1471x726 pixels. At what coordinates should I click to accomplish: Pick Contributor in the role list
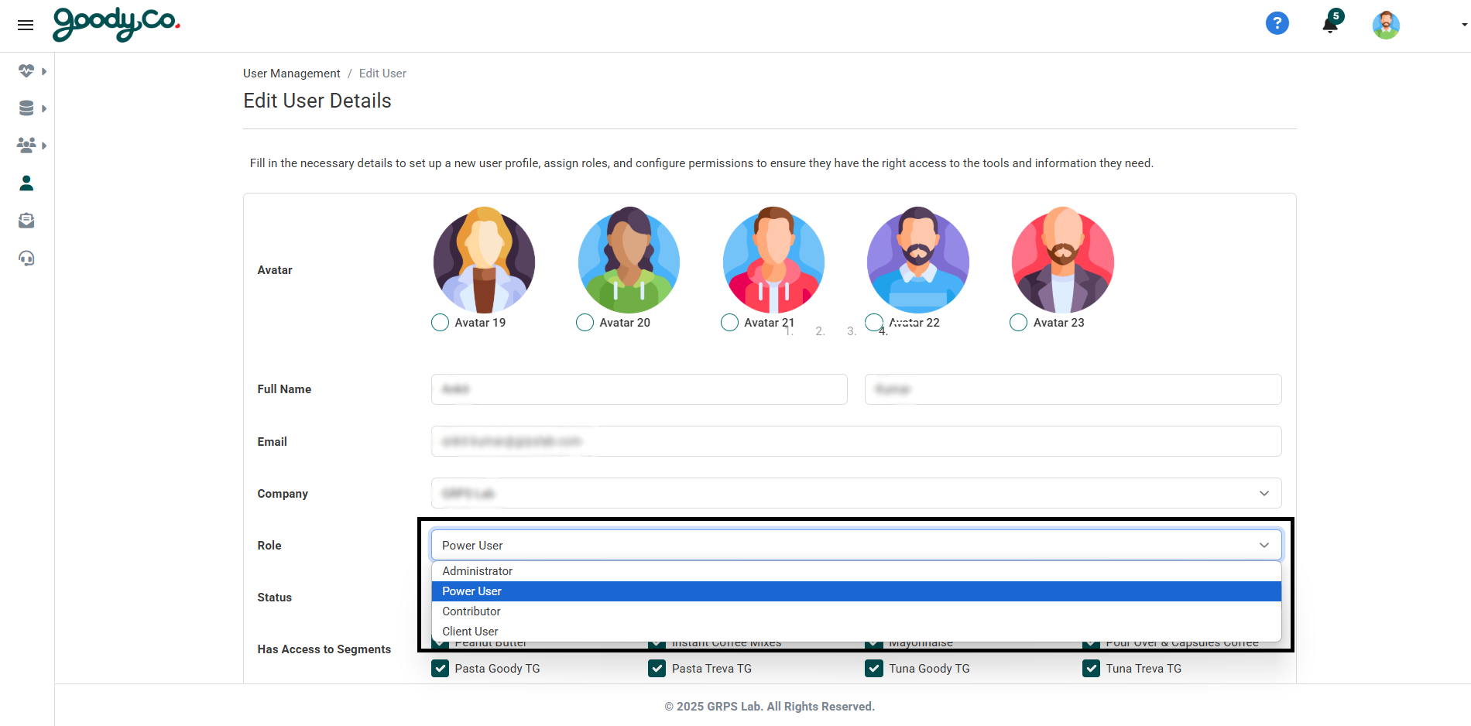tap(471, 611)
